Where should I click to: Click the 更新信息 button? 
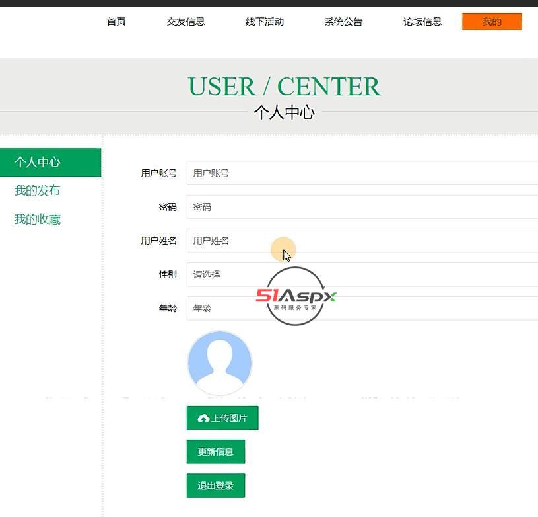[x=216, y=452]
